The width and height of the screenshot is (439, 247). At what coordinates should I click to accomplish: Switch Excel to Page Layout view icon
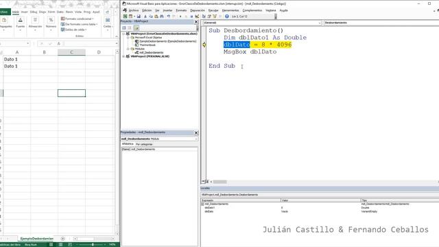pos(60,244)
